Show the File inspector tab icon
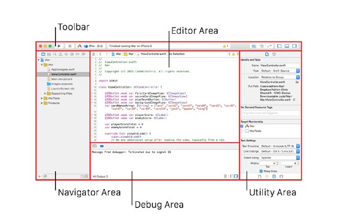Image resolution: width=337 pixels, height=221 pixels. [x=267, y=54]
